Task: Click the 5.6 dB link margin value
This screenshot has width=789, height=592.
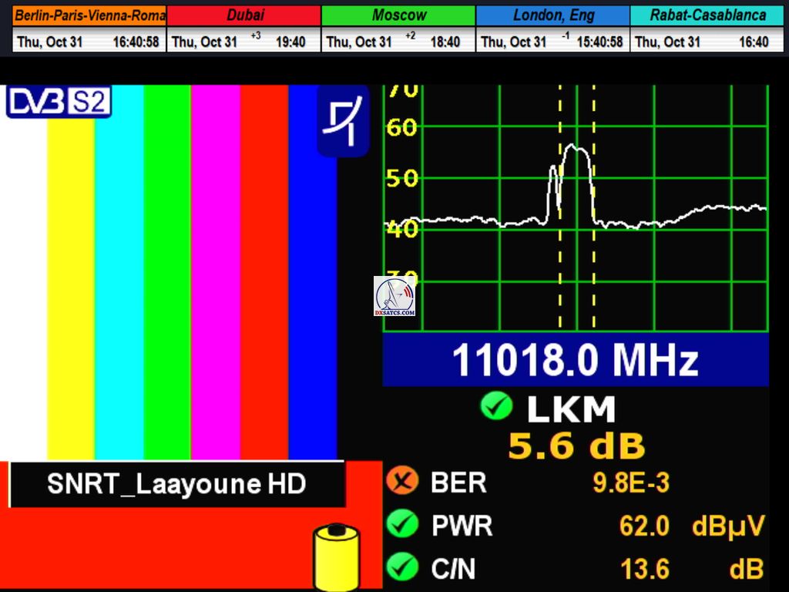Action: pos(576,446)
